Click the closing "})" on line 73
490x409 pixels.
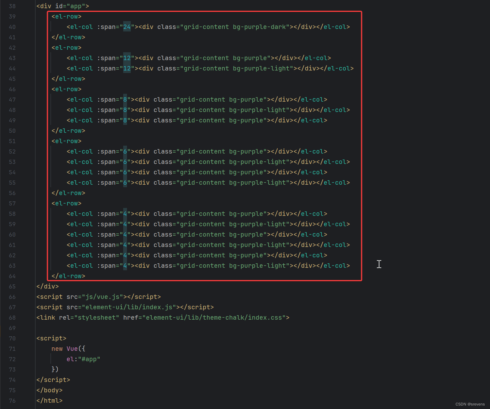click(55, 369)
